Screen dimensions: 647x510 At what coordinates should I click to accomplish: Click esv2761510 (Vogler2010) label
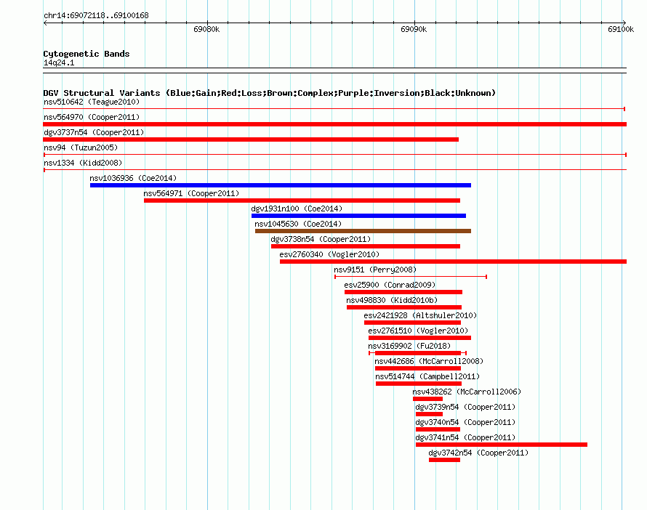(418, 331)
